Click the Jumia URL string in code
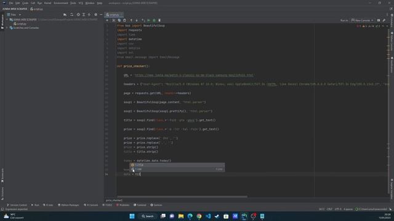 coord(194,75)
